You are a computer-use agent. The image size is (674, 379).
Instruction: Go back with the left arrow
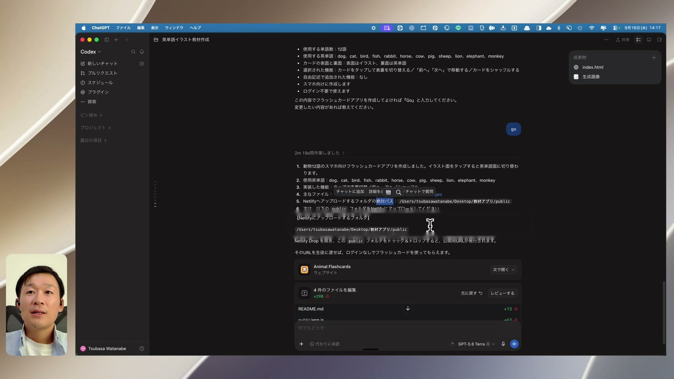pos(117,40)
